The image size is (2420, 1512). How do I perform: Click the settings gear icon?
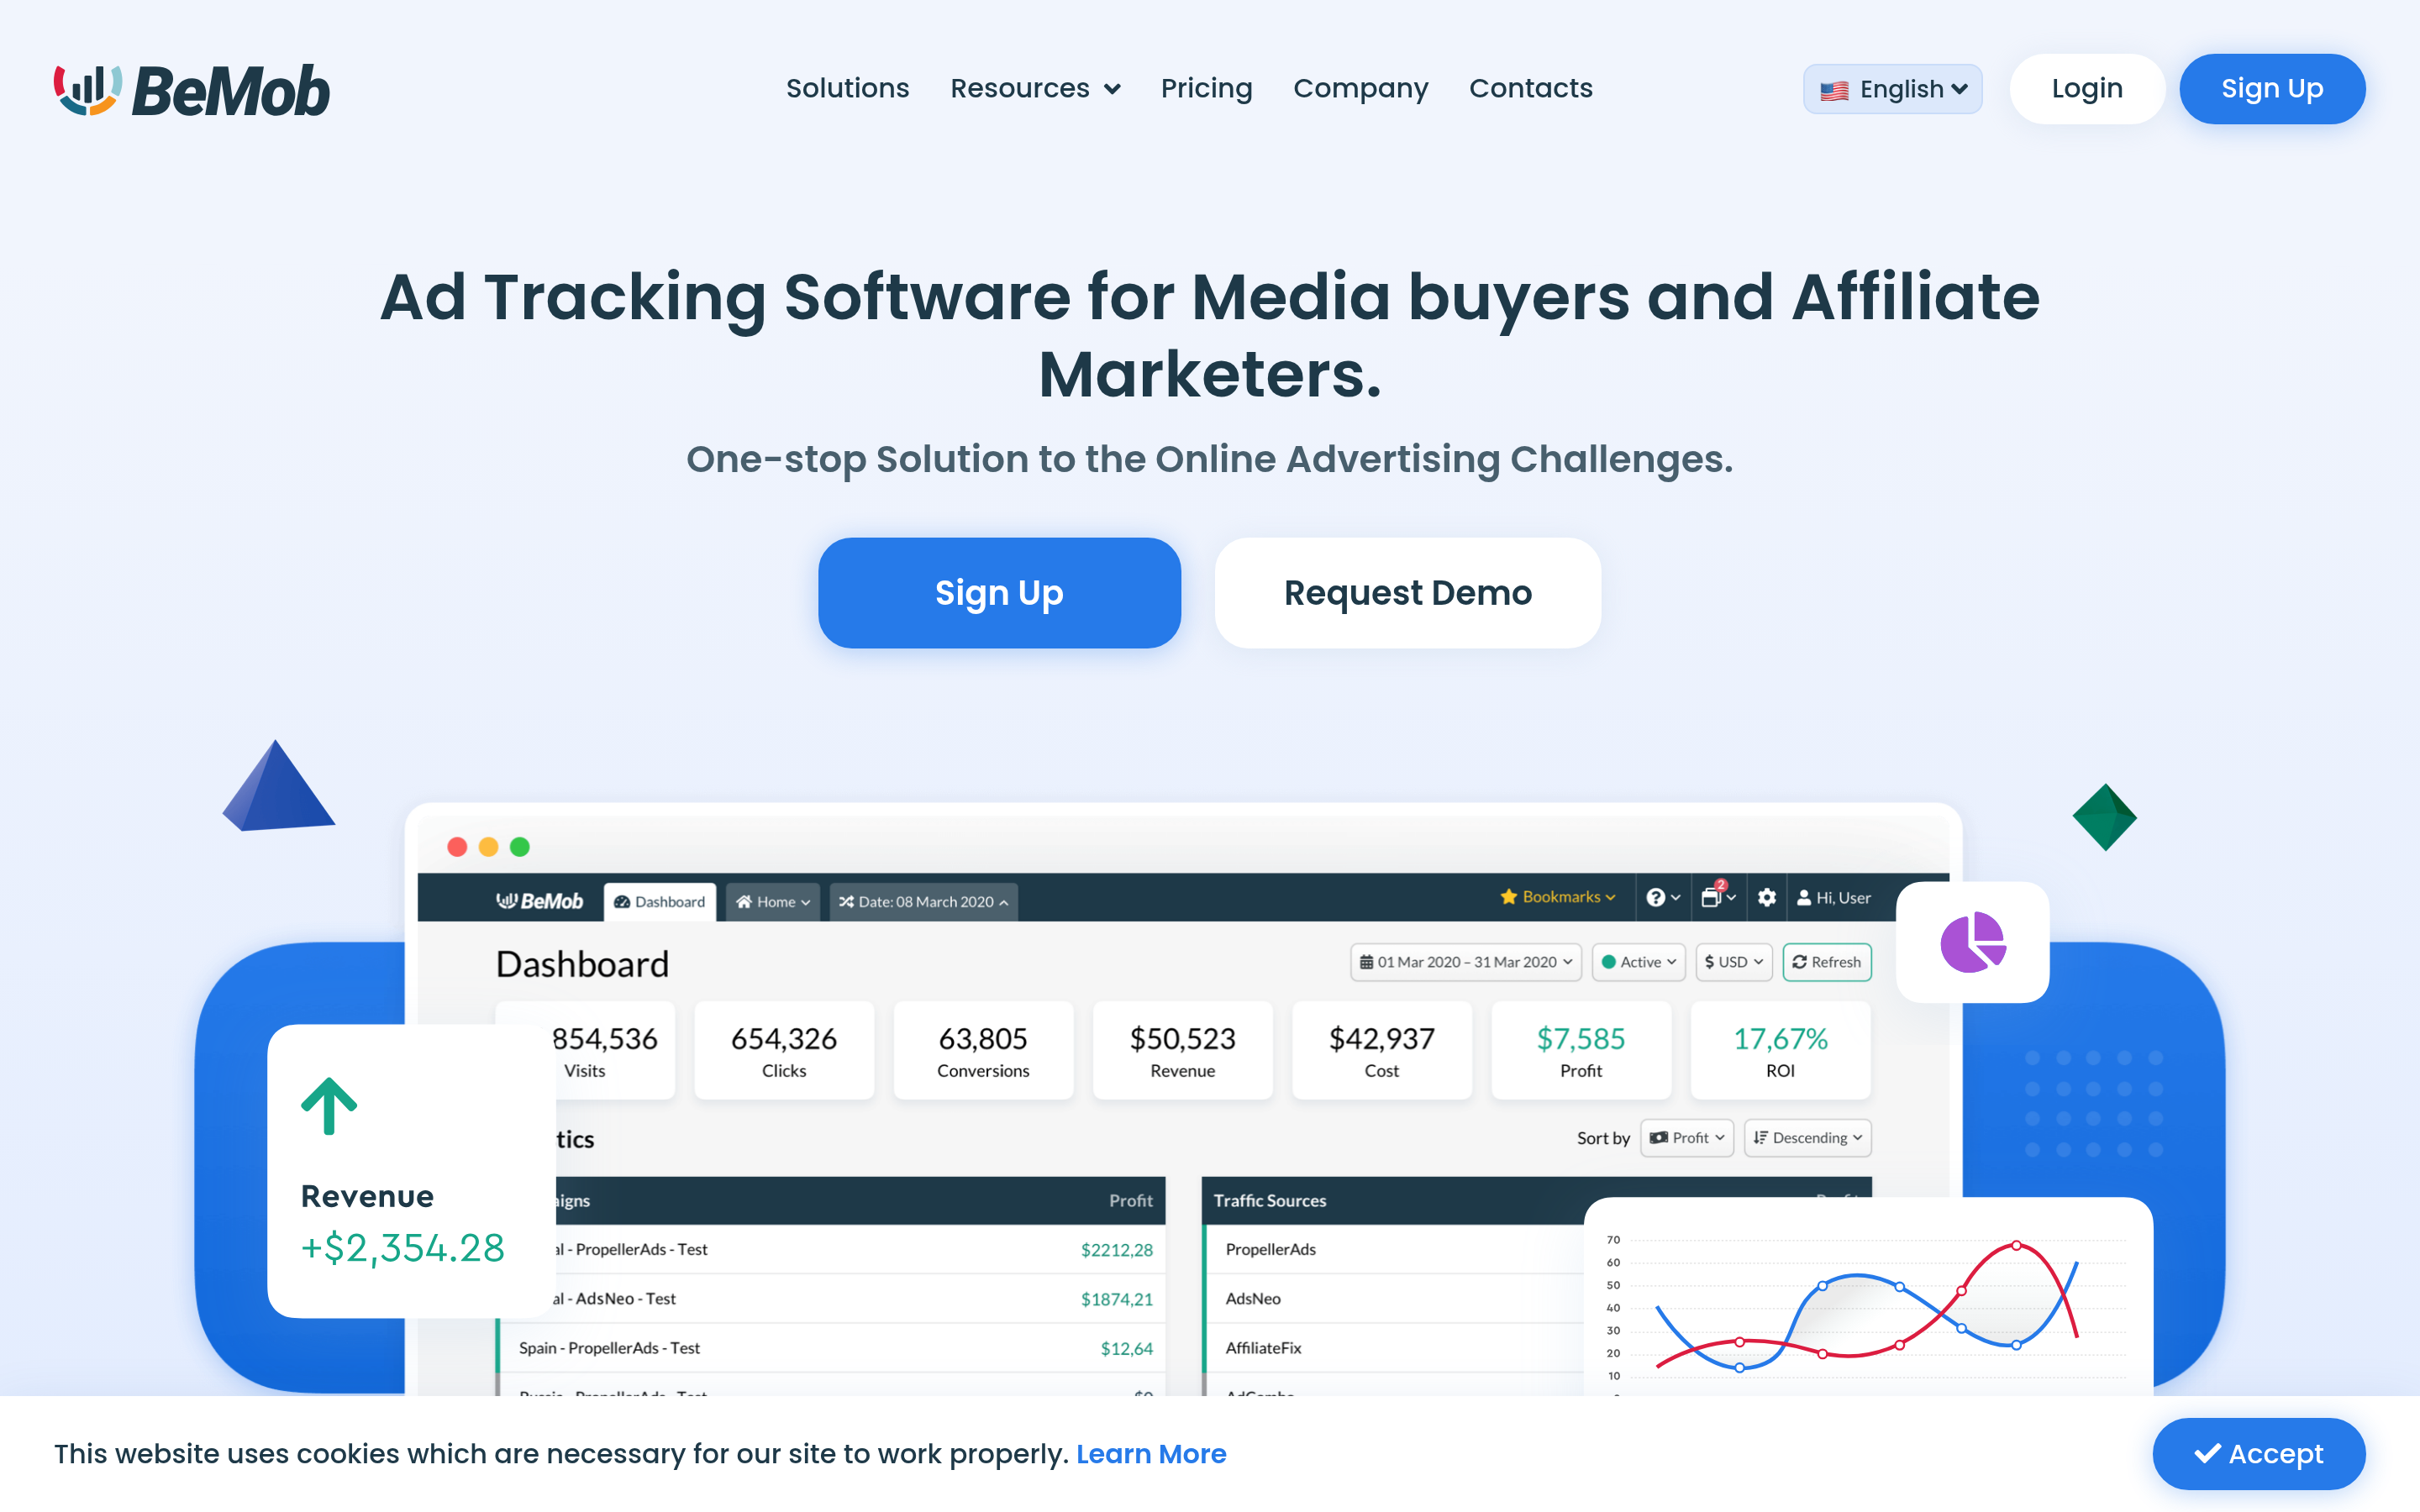point(1767,897)
